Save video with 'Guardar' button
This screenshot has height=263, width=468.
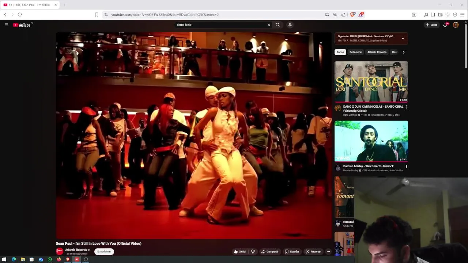tap(292, 252)
